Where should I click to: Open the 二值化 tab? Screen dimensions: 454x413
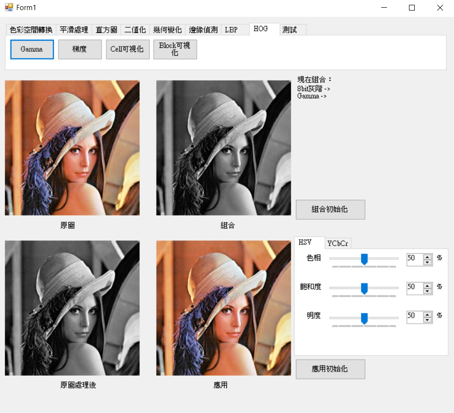135,30
